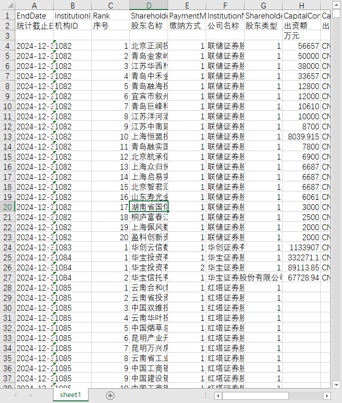Select the 万元 unit cell
Viewport: 342px width, 403px height.
[301, 36]
